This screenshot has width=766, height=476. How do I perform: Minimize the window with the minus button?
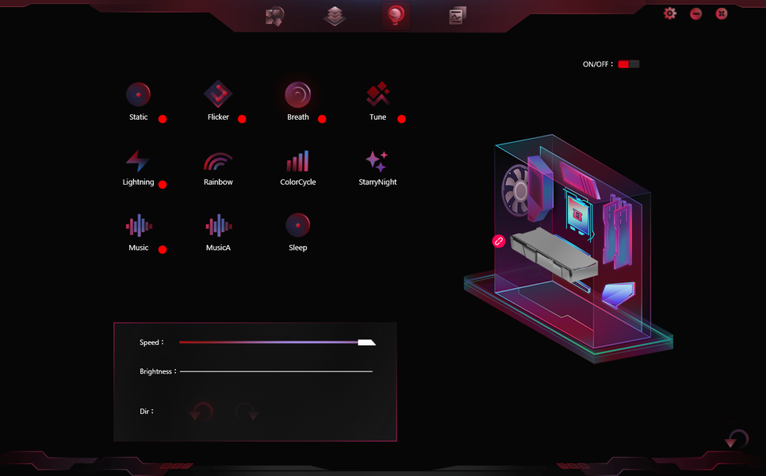(695, 13)
